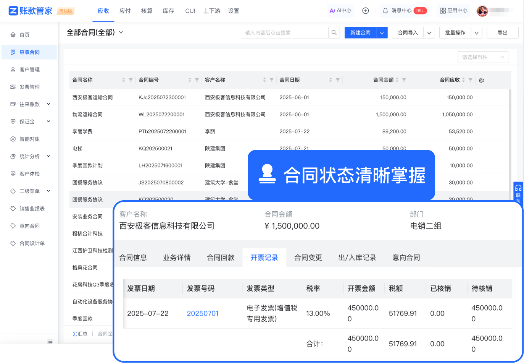Screen dimensions: 524x363
Task: Open the App Center grid icon
Action: [x=443, y=11]
